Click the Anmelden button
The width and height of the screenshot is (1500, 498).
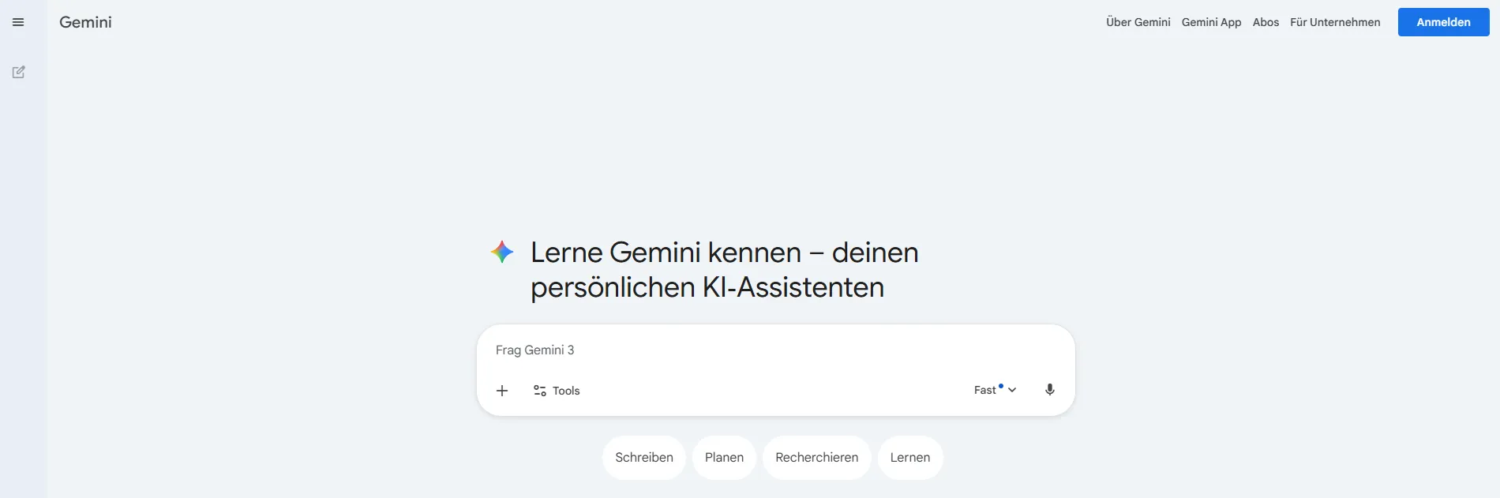tap(1443, 22)
